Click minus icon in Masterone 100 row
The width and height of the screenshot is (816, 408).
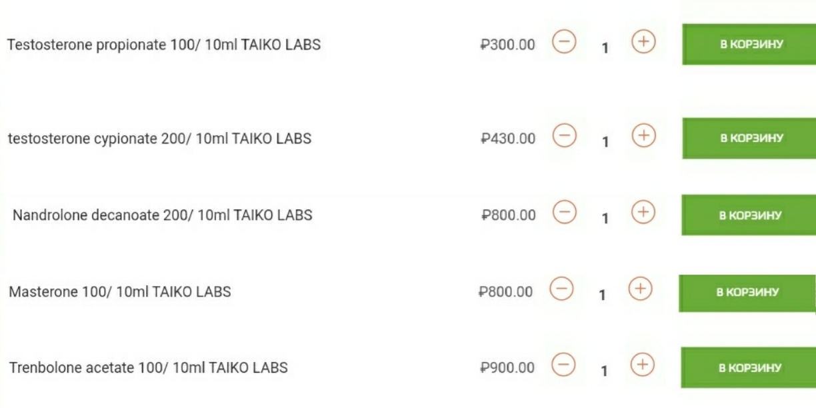(x=561, y=289)
